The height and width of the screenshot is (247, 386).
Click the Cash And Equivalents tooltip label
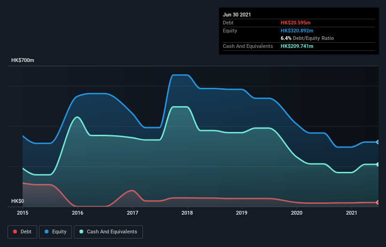[248, 46]
